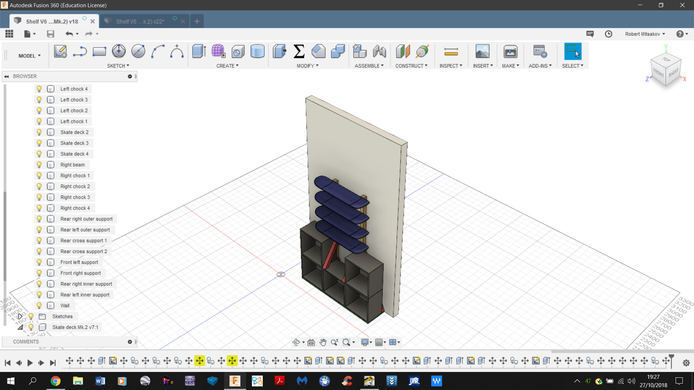
Task: Expand the CREATE menu dropdown
Action: (227, 66)
